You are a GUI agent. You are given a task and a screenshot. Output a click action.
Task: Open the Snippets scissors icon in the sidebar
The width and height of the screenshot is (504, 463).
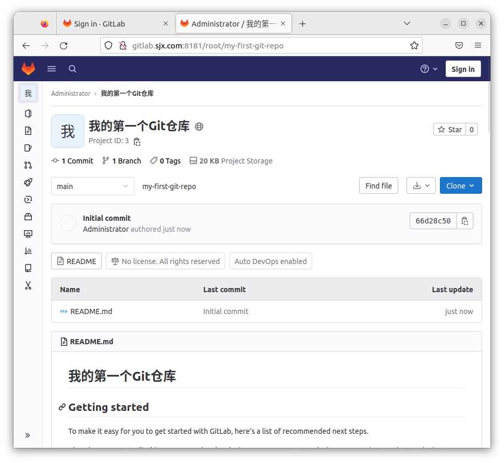[x=28, y=285]
